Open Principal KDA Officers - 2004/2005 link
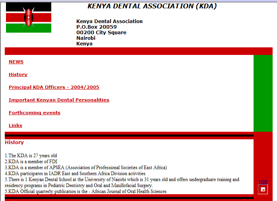 [54, 87]
